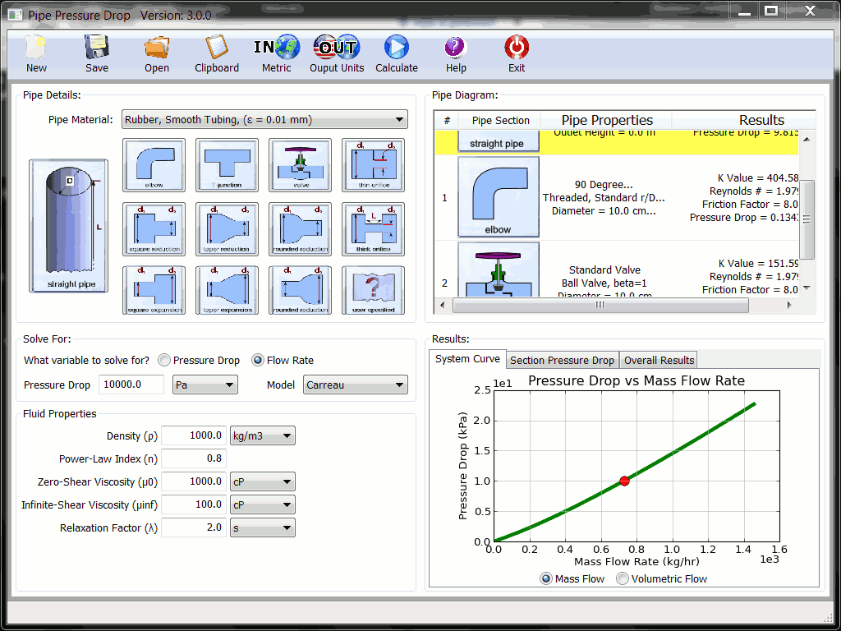
Task: Click the diagram scroll left arrow
Action: (x=443, y=305)
